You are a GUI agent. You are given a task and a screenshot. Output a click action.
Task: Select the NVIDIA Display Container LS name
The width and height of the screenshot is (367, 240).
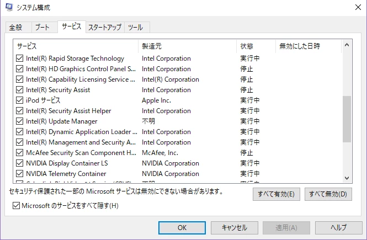[x=67, y=163]
